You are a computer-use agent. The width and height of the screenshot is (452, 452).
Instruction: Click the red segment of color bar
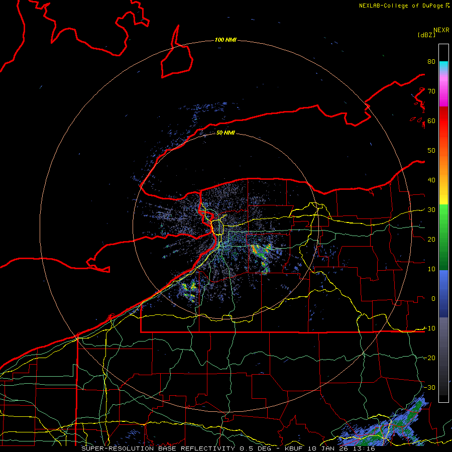point(443,121)
